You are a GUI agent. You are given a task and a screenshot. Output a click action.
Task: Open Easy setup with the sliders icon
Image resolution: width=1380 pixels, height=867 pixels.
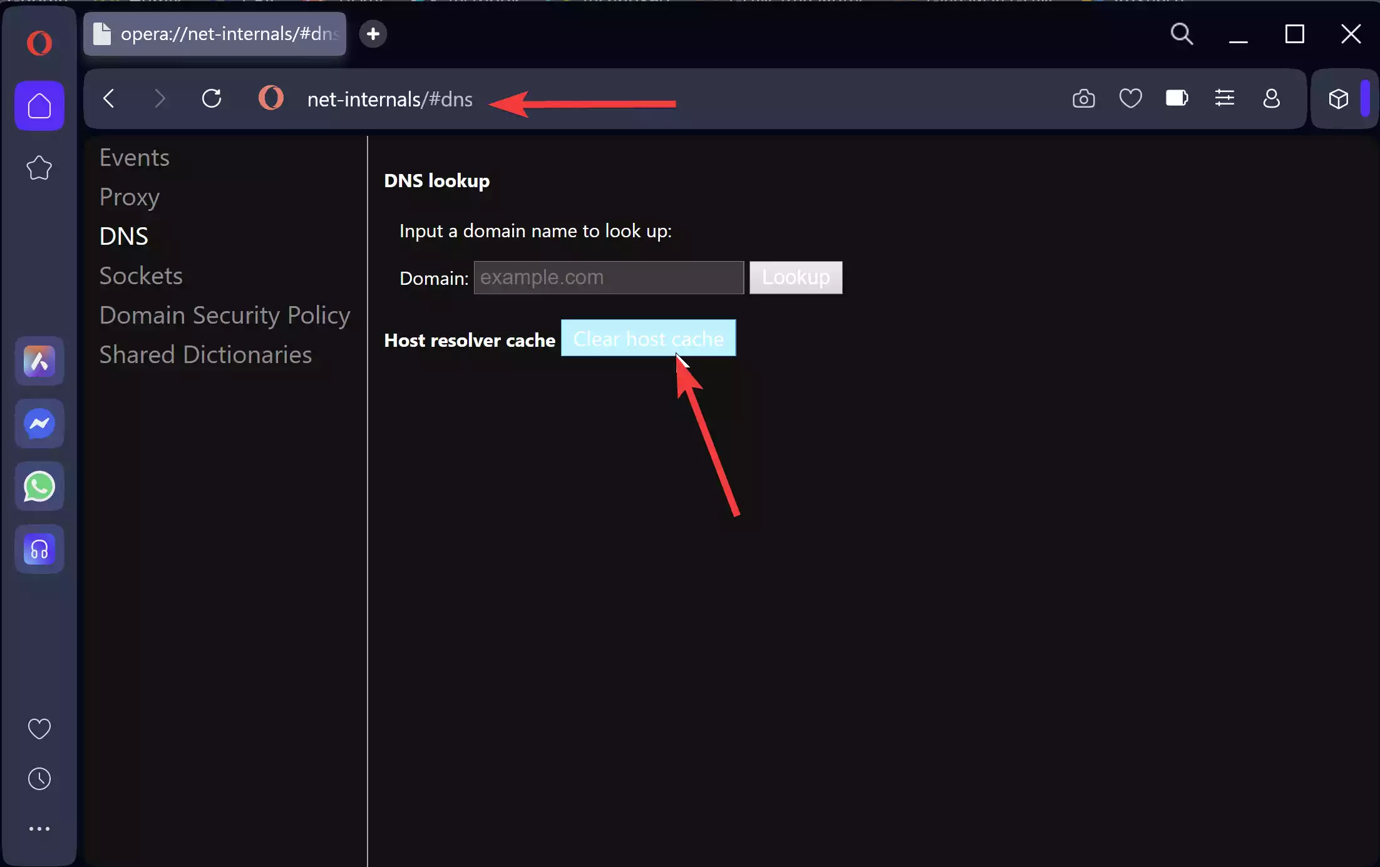click(1225, 98)
